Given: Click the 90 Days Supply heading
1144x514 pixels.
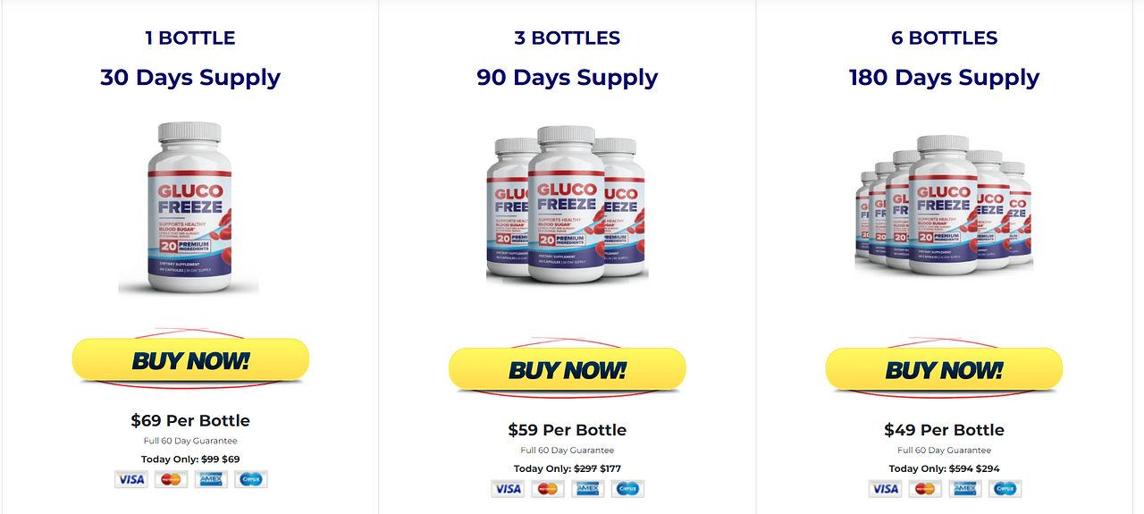Looking at the screenshot, I should pos(567,77).
